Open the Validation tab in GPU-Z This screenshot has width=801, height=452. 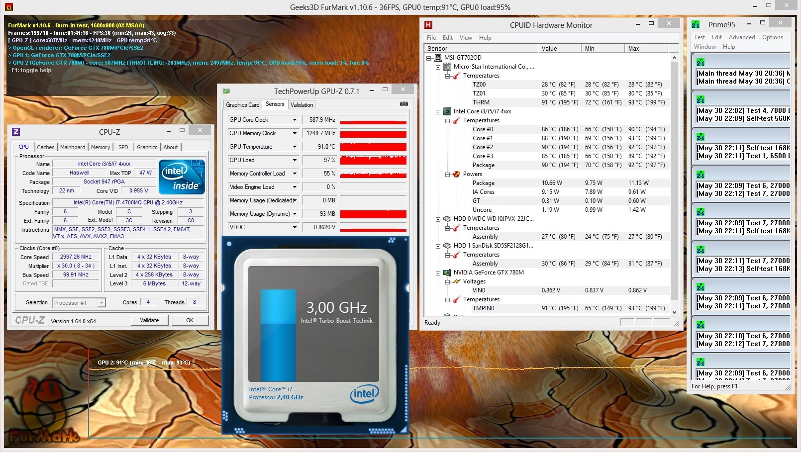pyautogui.click(x=302, y=105)
